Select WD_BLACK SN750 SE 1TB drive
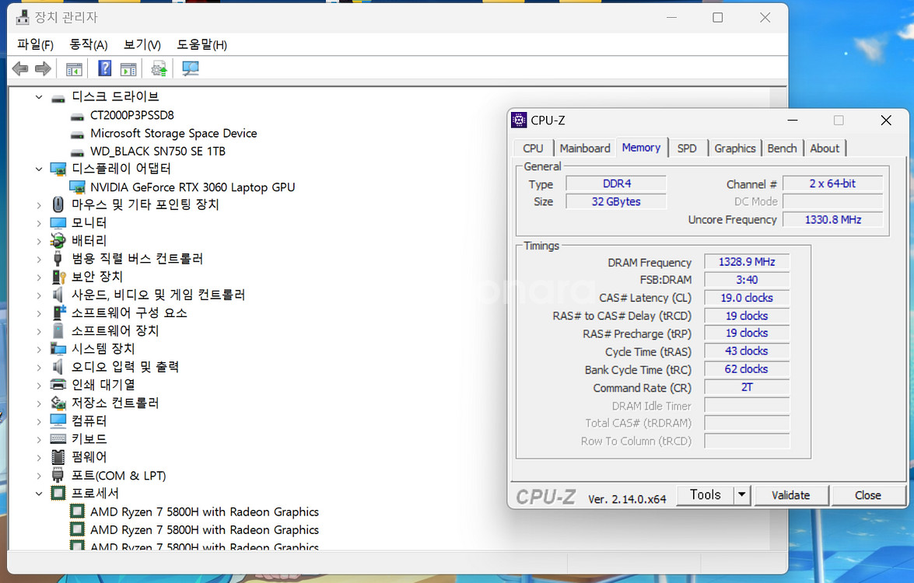The image size is (914, 583). point(157,152)
